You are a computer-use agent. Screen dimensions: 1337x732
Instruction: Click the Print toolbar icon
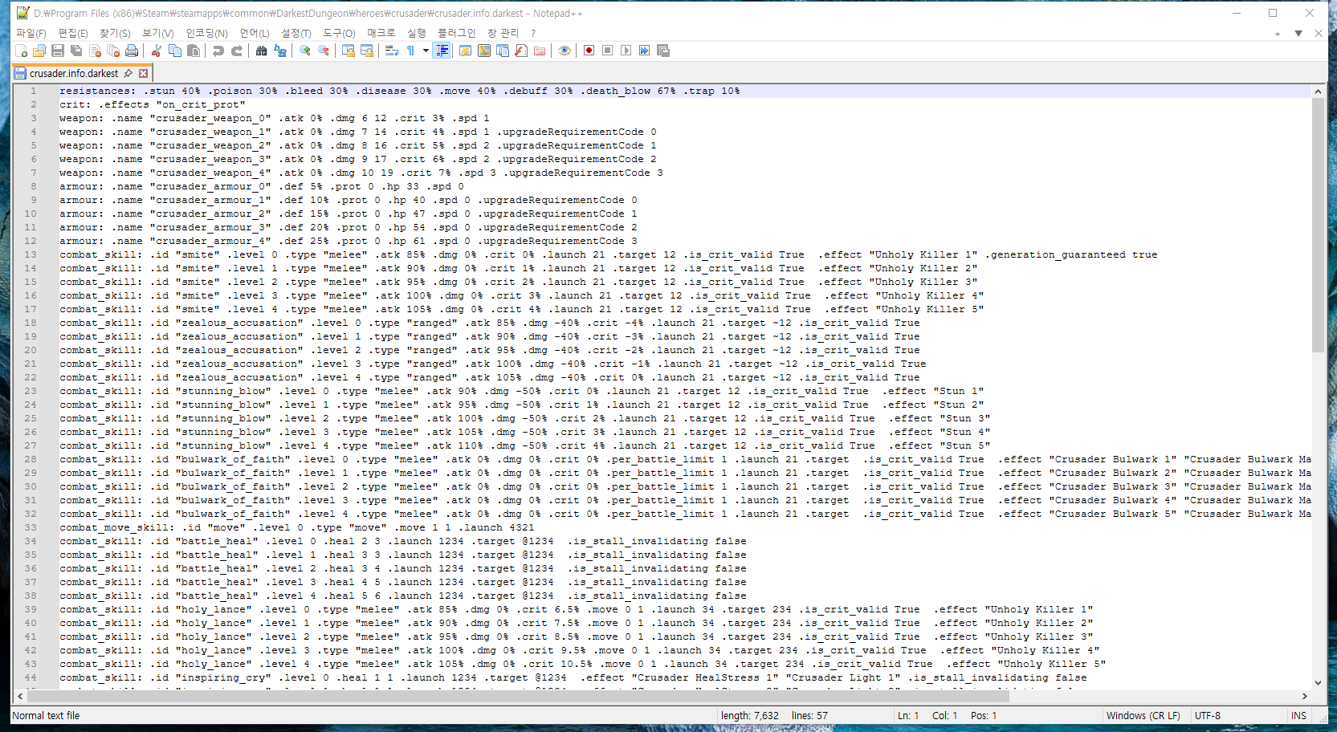132,51
